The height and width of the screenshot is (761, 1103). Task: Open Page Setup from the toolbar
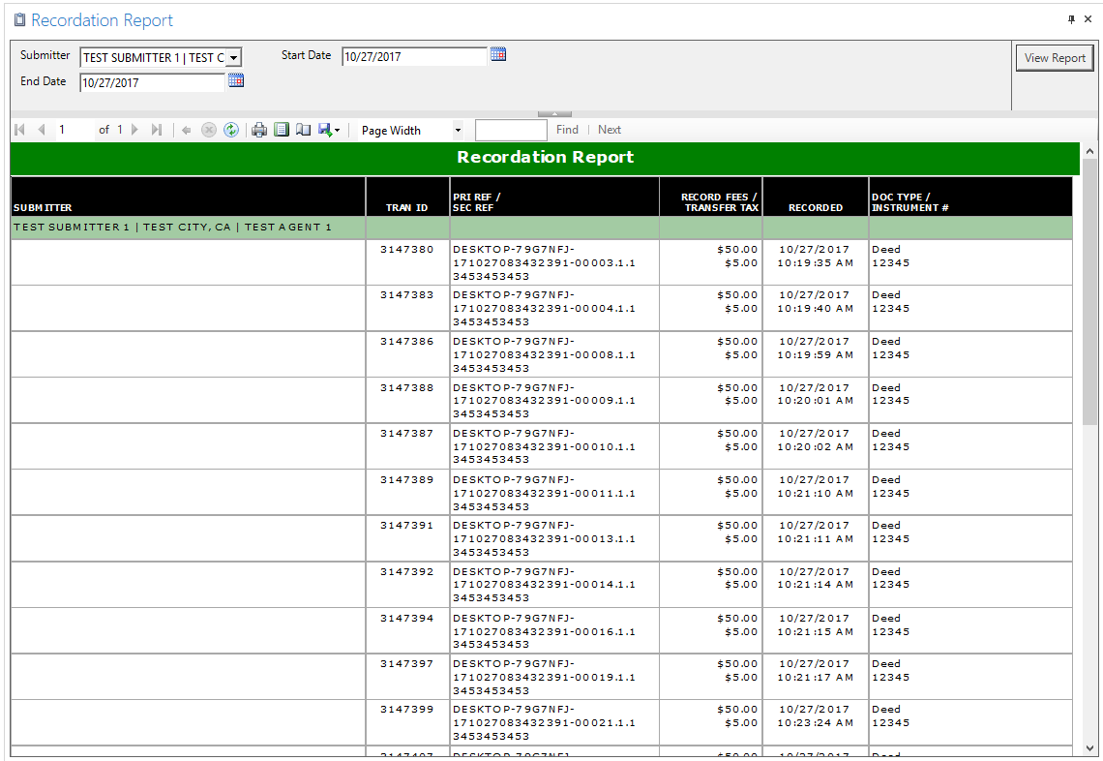click(303, 130)
